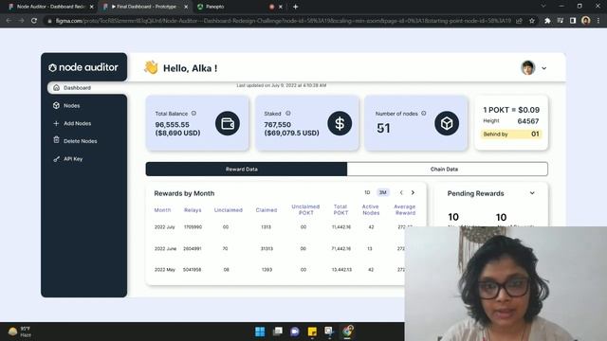Click the Active Nodes column header

tap(371, 210)
